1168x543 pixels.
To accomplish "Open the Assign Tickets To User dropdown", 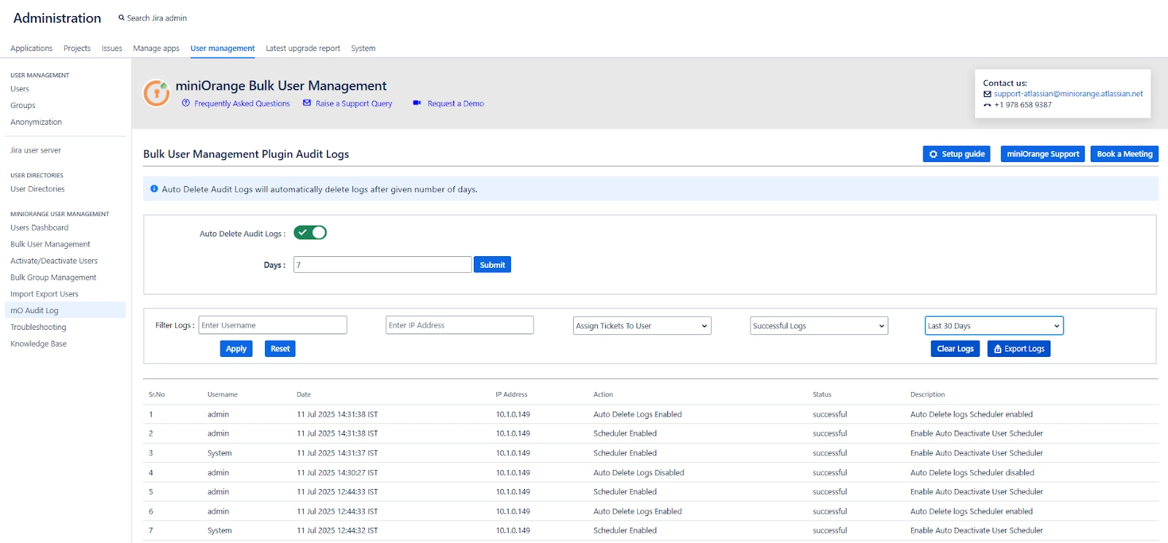I will pyautogui.click(x=642, y=326).
